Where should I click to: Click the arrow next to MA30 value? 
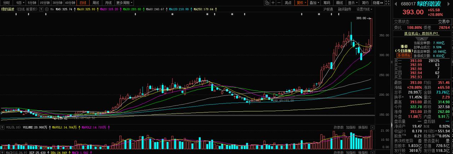click(144, 9)
